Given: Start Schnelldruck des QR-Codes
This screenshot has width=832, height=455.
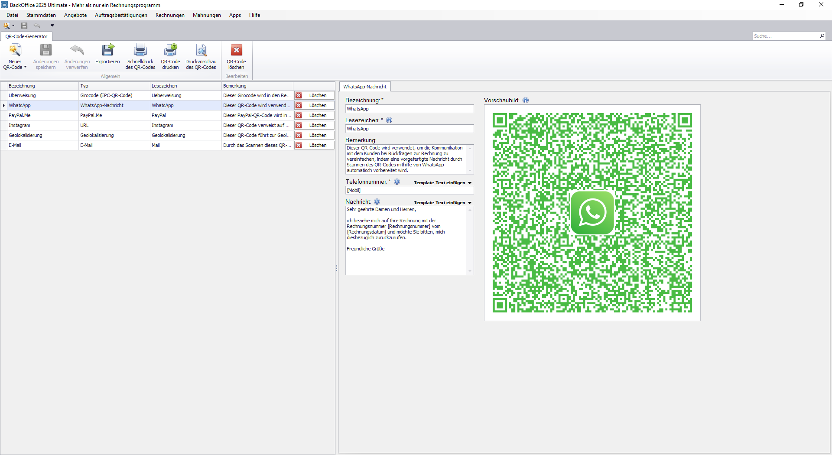Looking at the screenshot, I should pos(140,56).
